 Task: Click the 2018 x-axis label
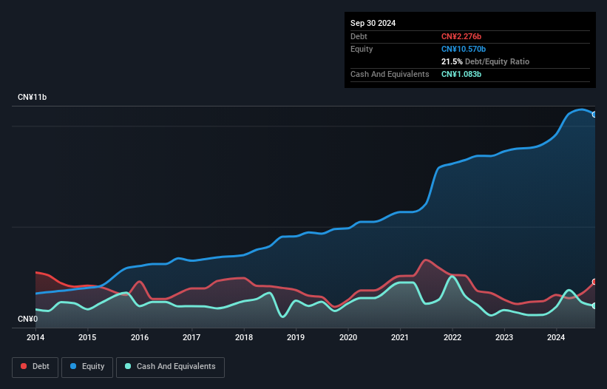244,337
